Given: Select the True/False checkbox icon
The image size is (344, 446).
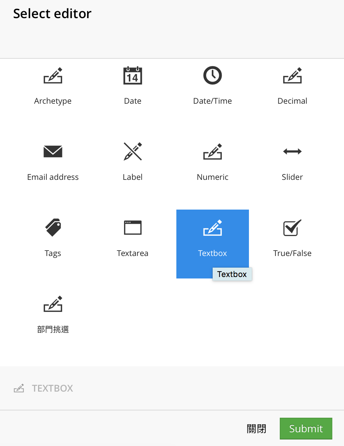Looking at the screenshot, I should click(292, 228).
